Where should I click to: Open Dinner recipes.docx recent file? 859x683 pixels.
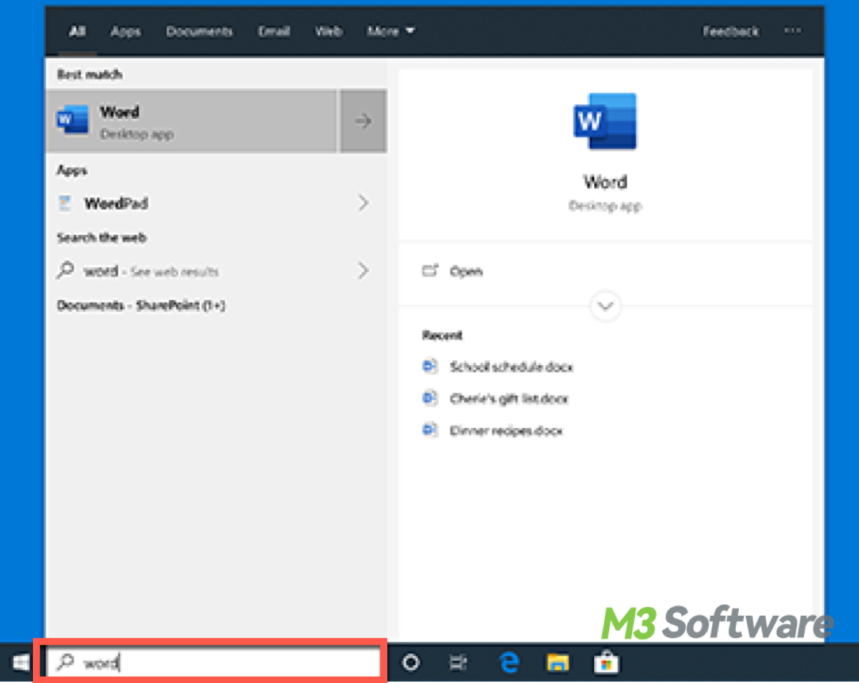[x=506, y=431]
